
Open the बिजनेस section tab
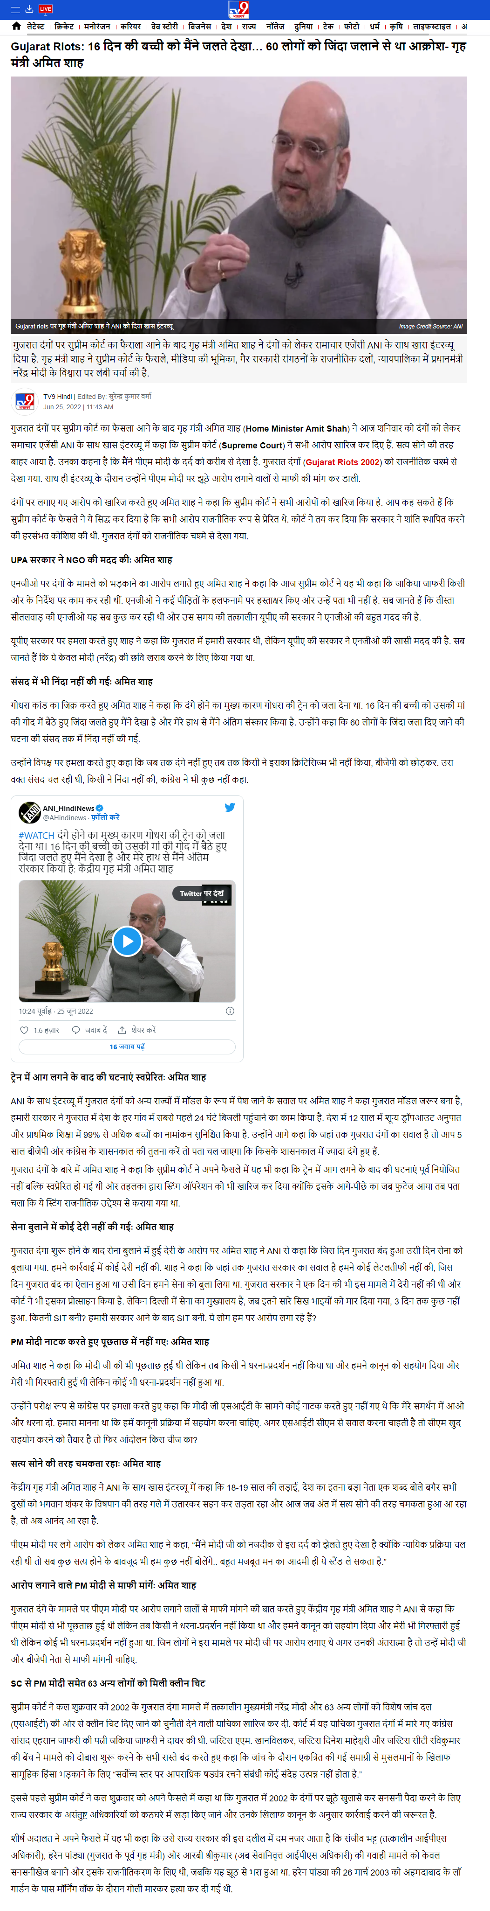[x=200, y=26]
